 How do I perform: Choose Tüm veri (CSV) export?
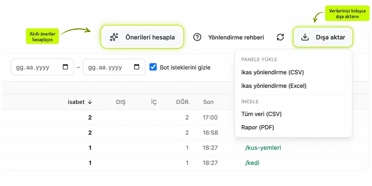261,114
